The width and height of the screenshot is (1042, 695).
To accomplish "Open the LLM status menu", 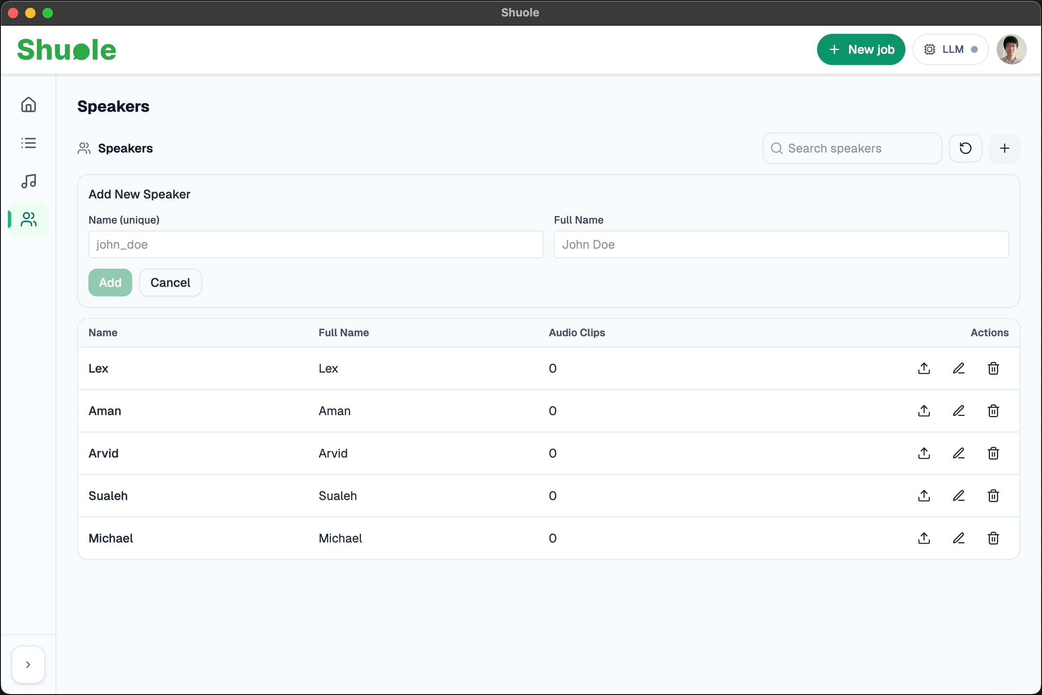I will tap(951, 49).
